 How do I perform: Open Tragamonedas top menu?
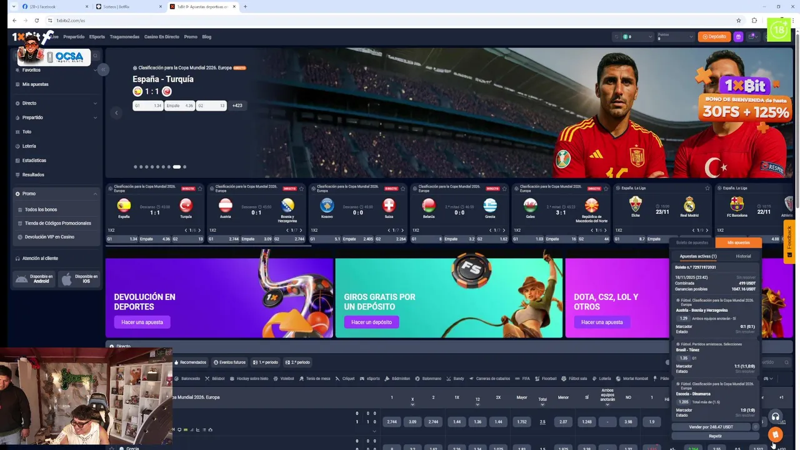pos(124,37)
